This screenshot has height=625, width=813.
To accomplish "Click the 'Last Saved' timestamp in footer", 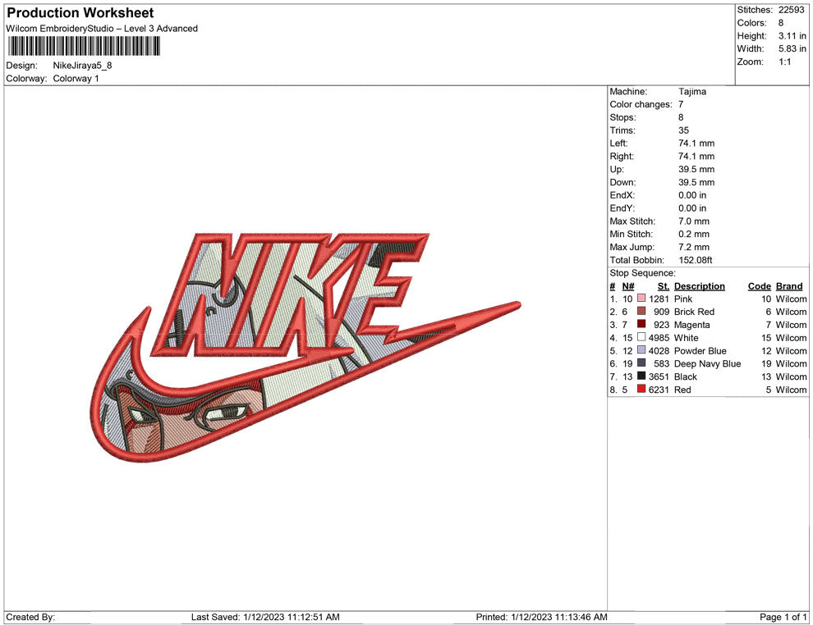I will (265, 617).
